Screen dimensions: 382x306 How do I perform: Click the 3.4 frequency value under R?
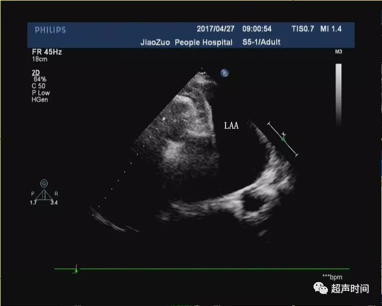click(54, 202)
